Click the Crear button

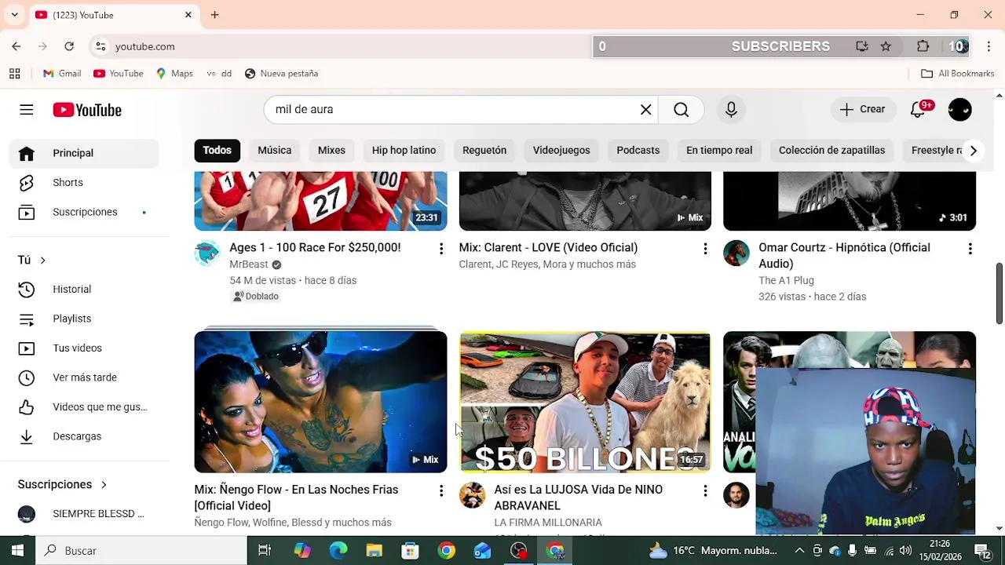point(862,110)
